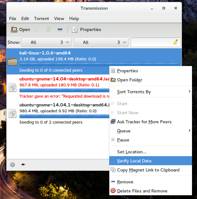
Task: Click the broom clear-filter icon in search field
Action: [175, 42]
